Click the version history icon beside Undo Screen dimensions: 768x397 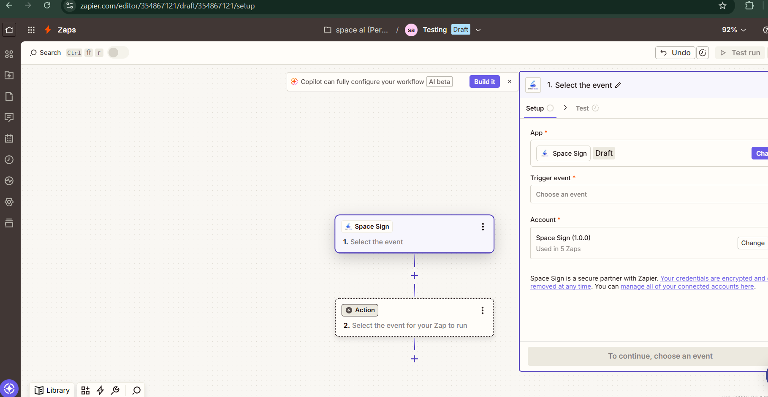(x=703, y=53)
